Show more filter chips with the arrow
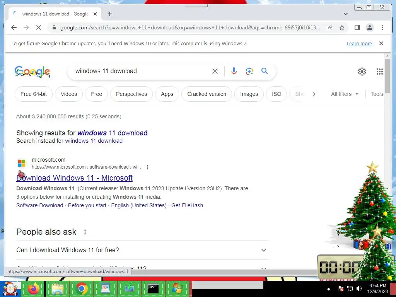 [314, 94]
